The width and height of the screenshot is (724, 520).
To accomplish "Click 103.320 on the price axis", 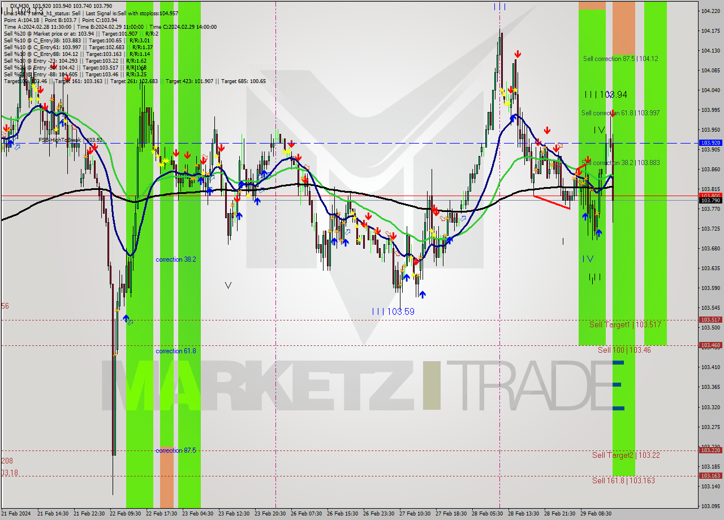I will pyautogui.click(x=710, y=407).
